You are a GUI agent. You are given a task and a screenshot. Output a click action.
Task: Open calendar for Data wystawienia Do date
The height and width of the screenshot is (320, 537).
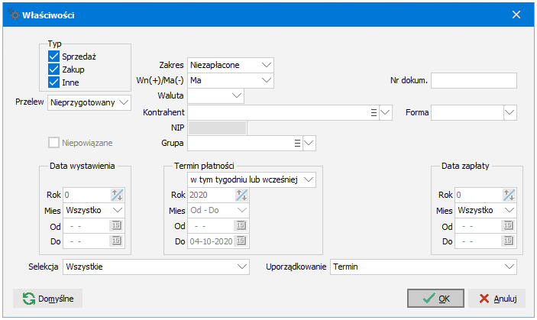pos(116,241)
